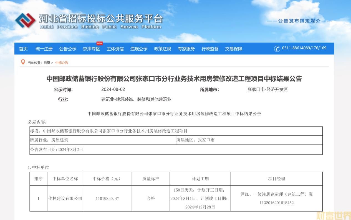Click the hotline number 0311-88614089/176/169

click(x=304, y=48)
